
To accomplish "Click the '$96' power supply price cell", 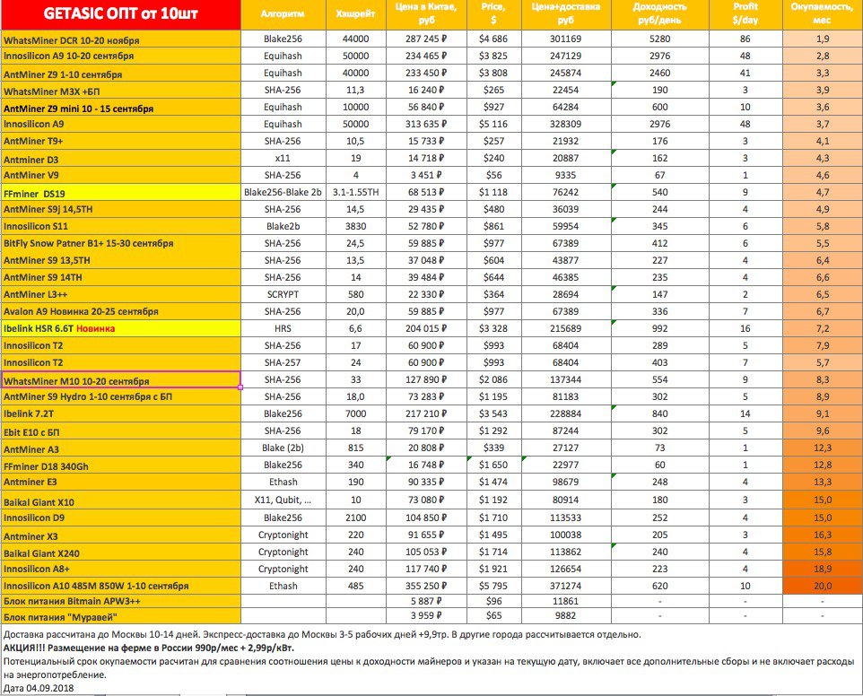I will pos(493,601).
